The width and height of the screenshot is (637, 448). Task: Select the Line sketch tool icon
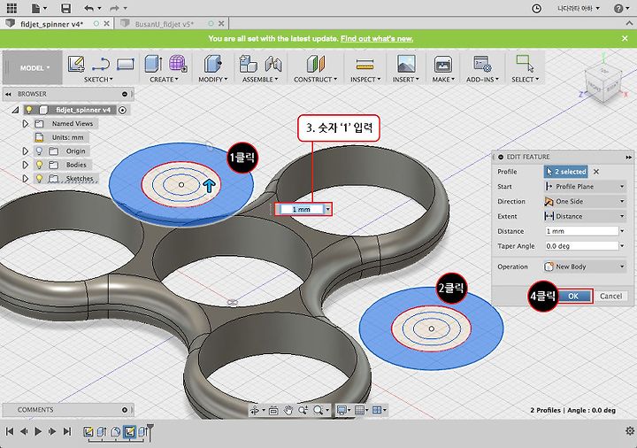tap(101, 65)
